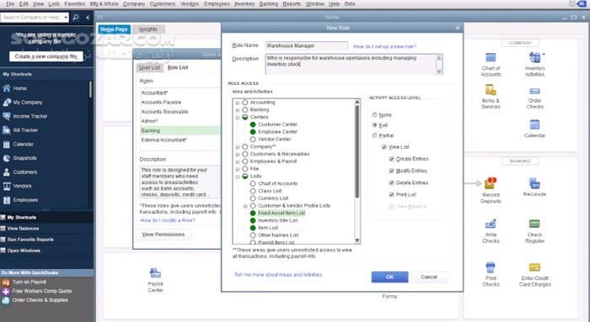Expand the Banking tree node
This screenshot has height=322, width=590.
click(x=238, y=110)
